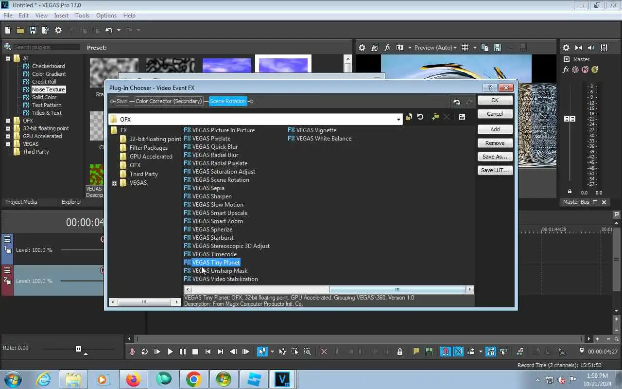Insert a region using green region icon
This screenshot has height=389, width=622.
[x=429, y=352]
